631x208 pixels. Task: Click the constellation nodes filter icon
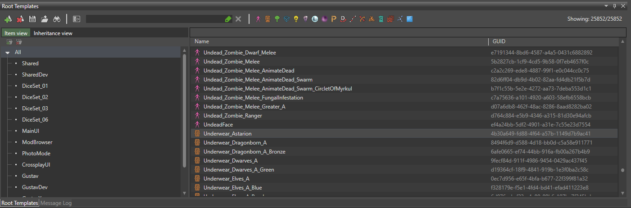pos(400,19)
